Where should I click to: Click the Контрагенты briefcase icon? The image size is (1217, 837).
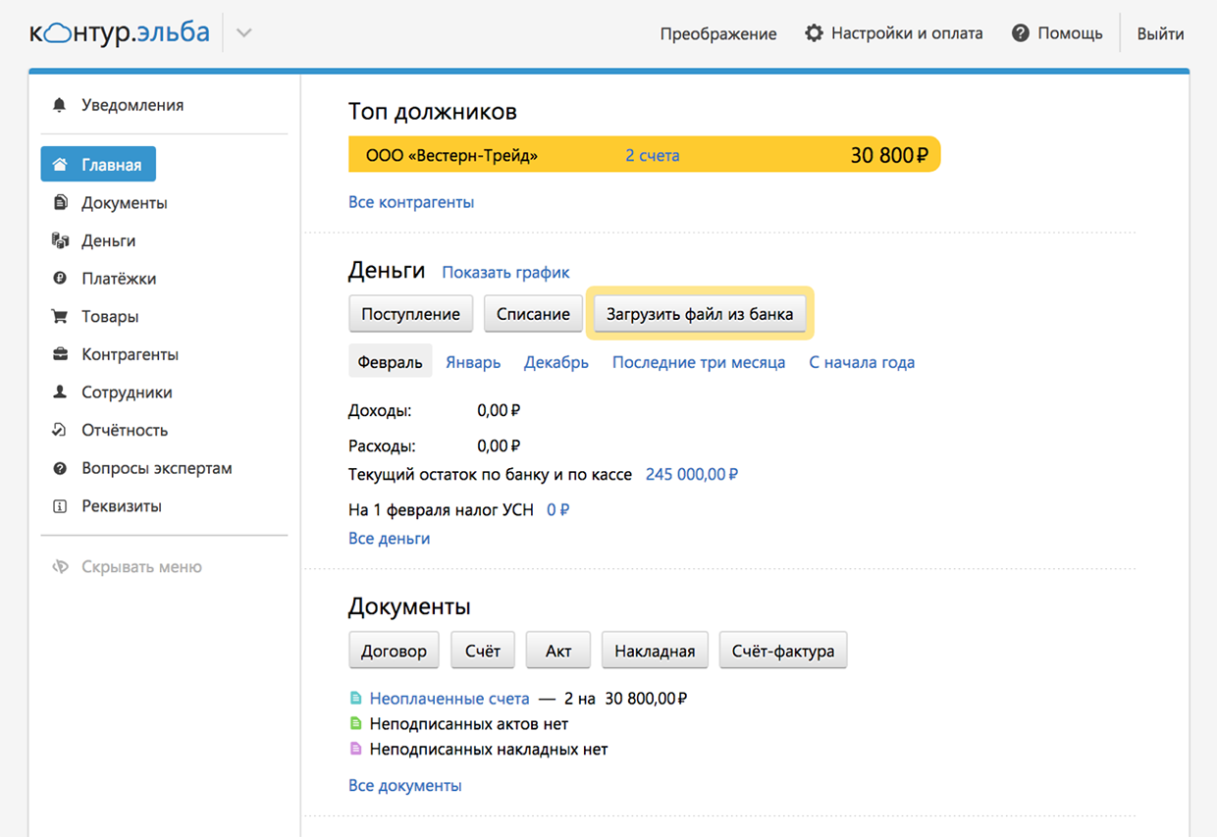[x=60, y=354]
